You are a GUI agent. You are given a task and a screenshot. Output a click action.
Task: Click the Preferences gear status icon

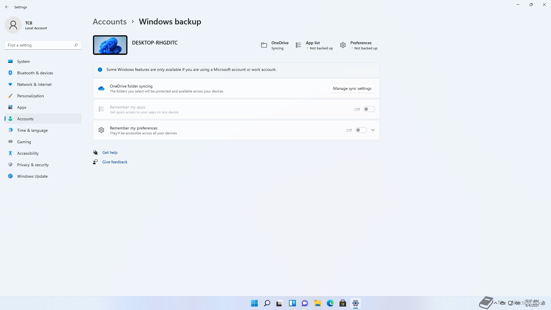(x=343, y=45)
